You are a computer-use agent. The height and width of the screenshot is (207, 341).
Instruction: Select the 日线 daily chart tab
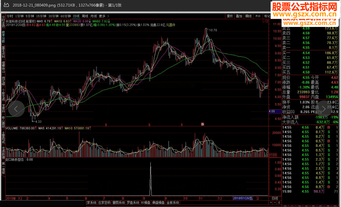[76, 16]
